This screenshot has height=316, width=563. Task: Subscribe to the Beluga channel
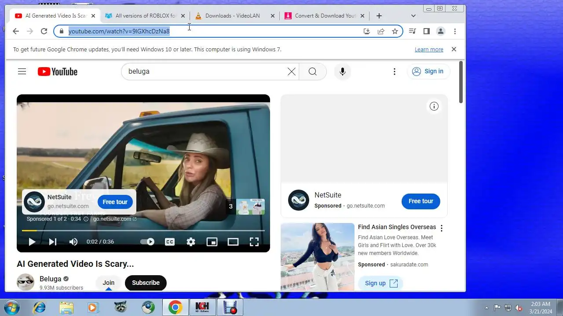(146, 283)
